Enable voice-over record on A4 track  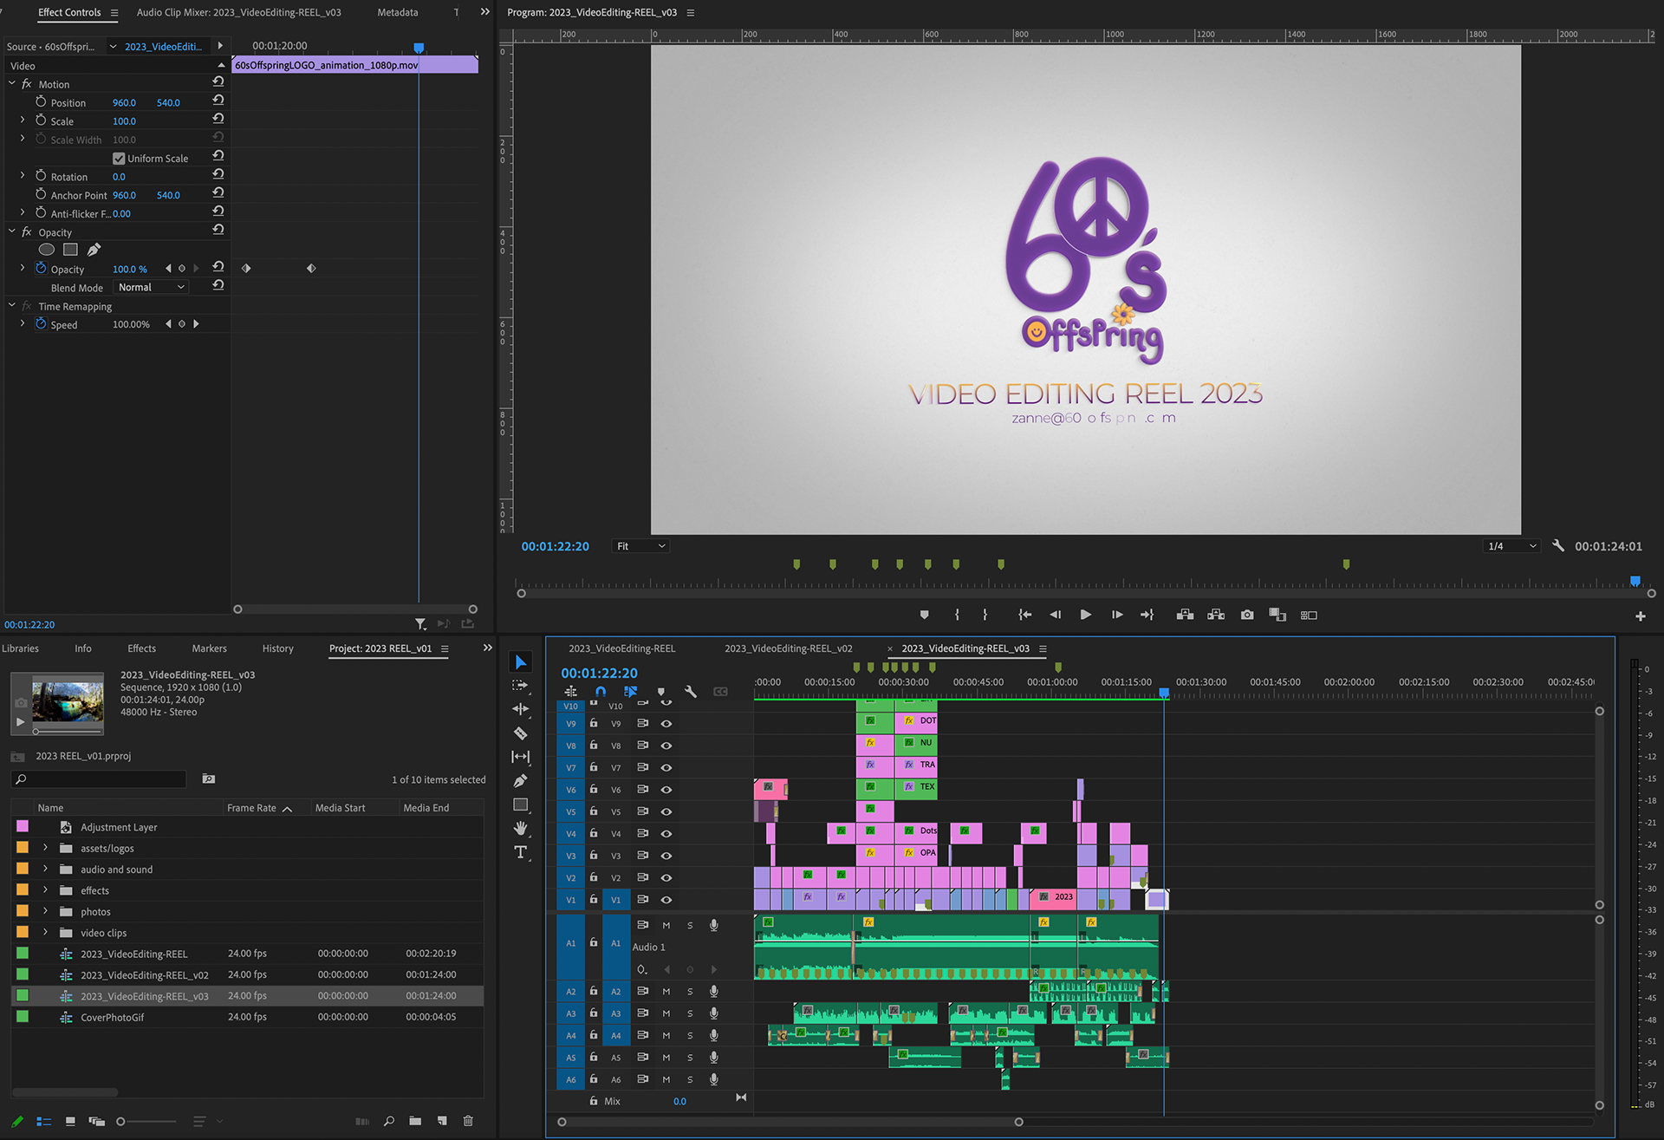tap(713, 1035)
